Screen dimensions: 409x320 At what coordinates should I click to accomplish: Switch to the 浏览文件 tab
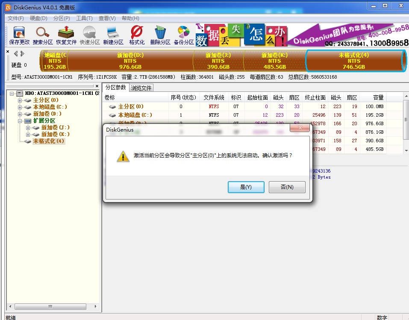click(141, 88)
